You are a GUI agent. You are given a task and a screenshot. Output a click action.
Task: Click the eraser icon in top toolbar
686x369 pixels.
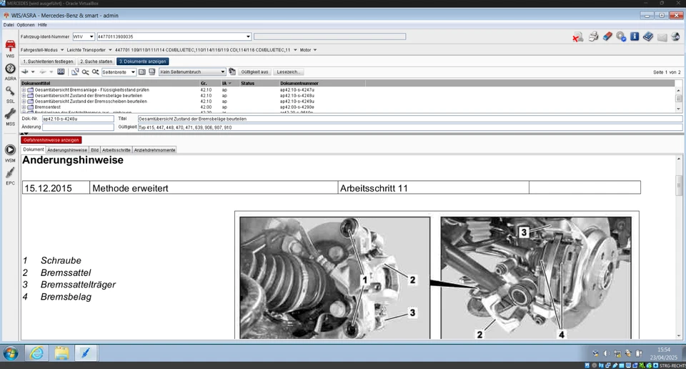pos(607,36)
